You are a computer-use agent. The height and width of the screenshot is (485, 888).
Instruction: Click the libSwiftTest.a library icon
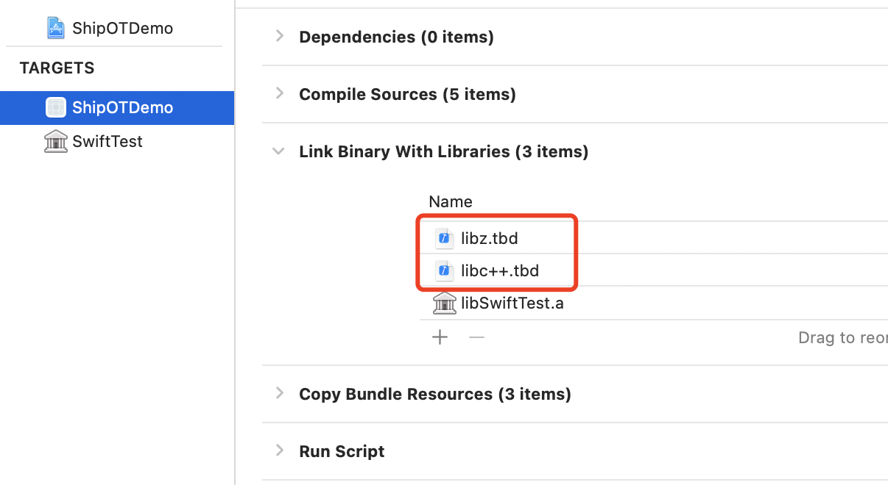click(444, 303)
